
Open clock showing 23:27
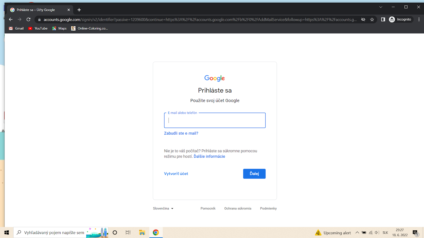coord(400,232)
